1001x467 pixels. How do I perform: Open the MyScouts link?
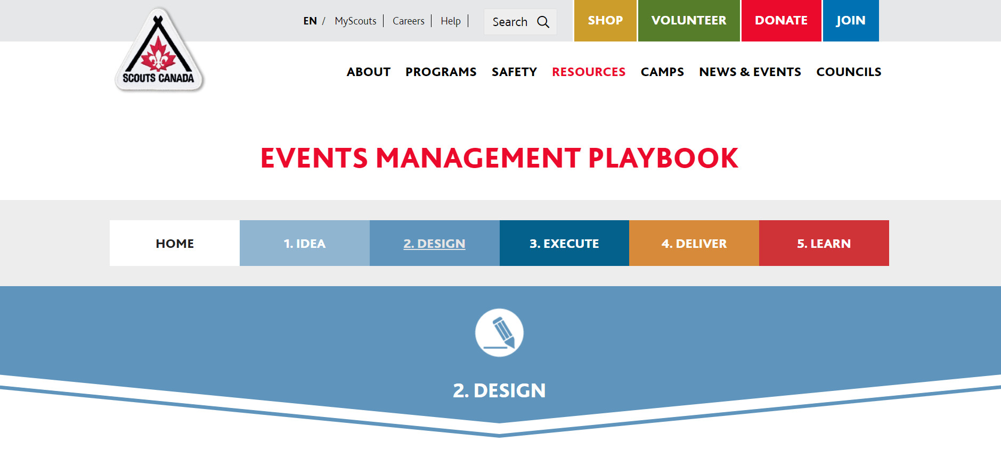pos(355,21)
